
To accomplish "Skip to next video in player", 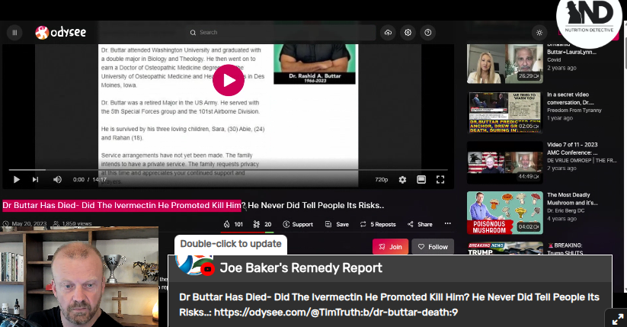I will tap(35, 180).
